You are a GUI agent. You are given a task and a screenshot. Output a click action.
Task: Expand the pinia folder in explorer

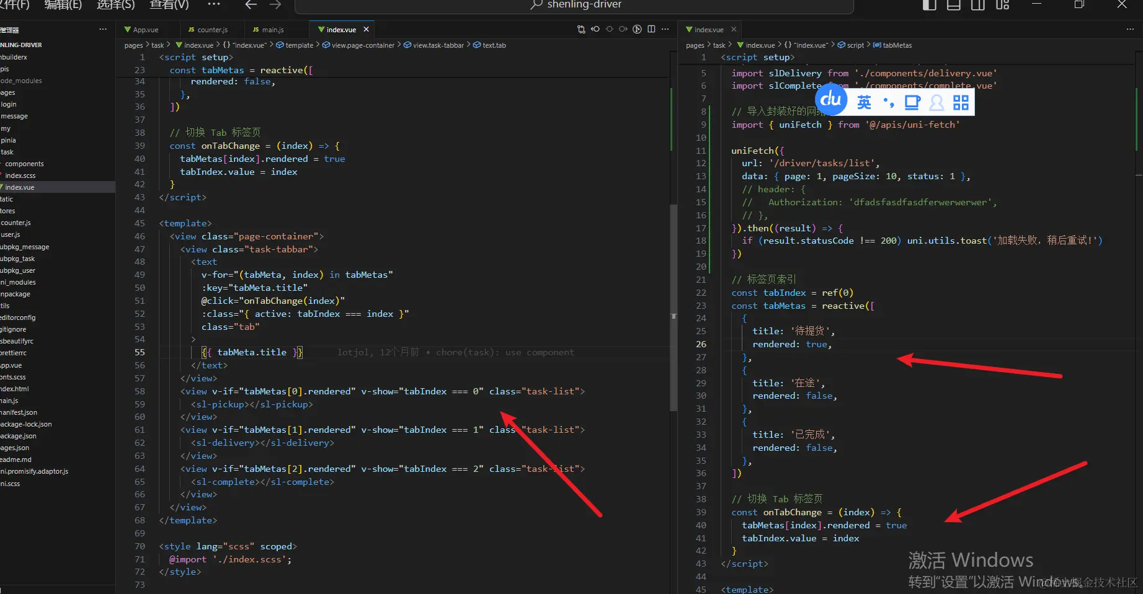click(x=9, y=140)
